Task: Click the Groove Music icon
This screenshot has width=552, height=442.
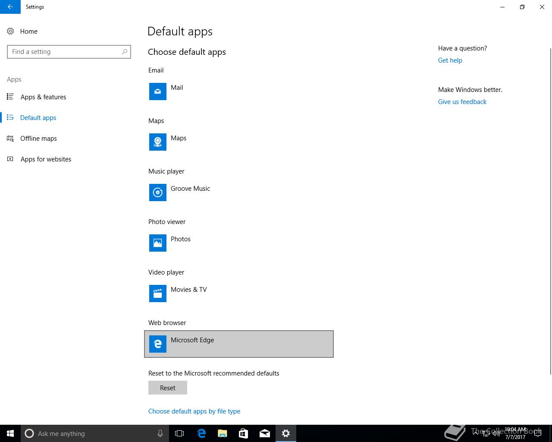Action: click(158, 193)
